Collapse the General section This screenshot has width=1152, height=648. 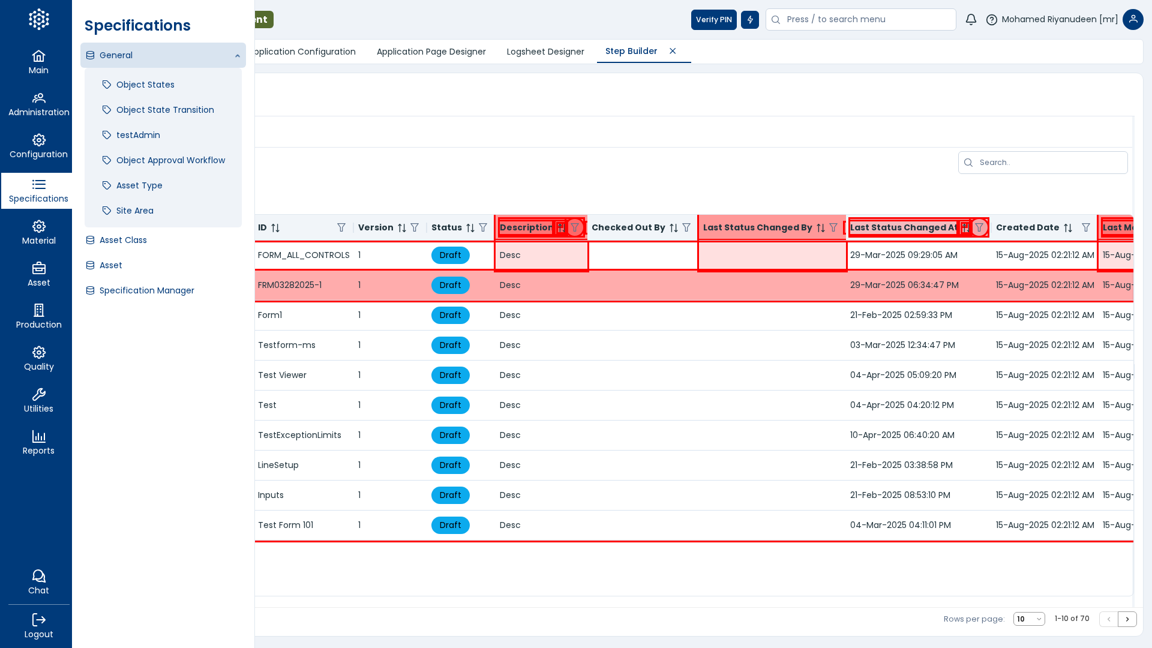238,56
